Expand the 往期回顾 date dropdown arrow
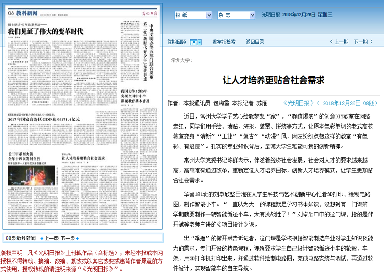The width and height of the screenshot is (384, 276). (200, 42)
